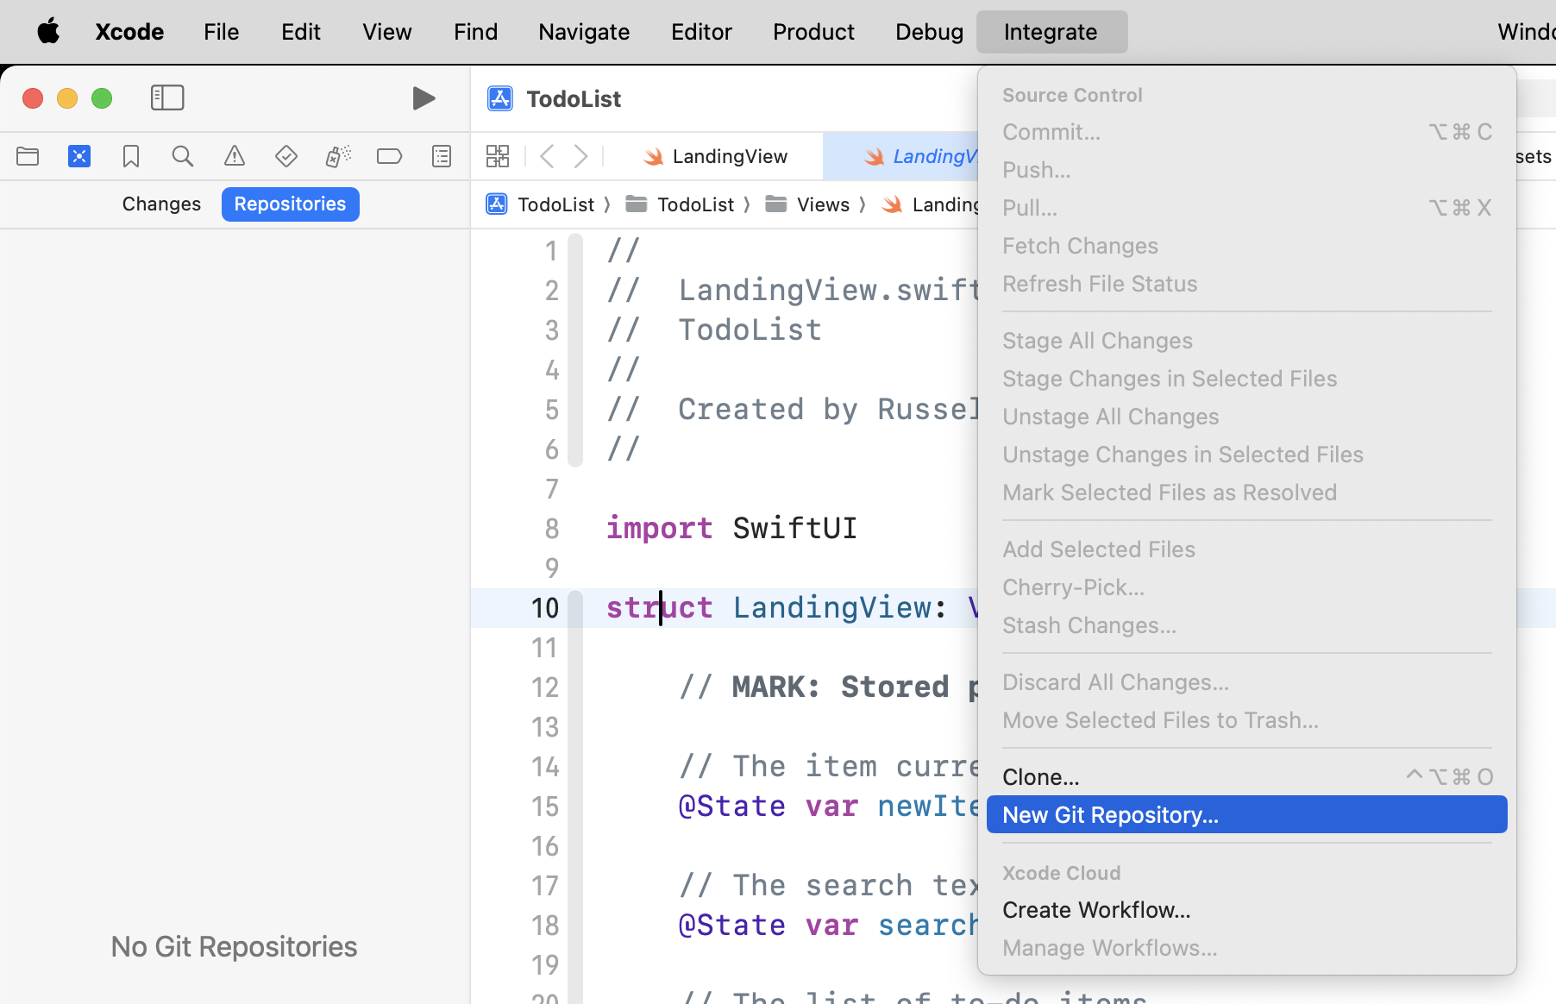Click line number 10 in the gutter
1556x1004 pixels.
click(x=545, y=608)
